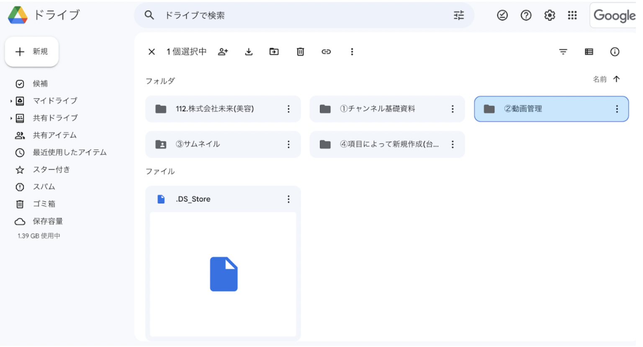The image size is (643, 347).
Task: Open more options for ②動画管理 folder
Action: 617,109
